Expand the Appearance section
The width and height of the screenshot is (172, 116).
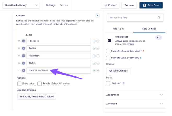point(135,95)
